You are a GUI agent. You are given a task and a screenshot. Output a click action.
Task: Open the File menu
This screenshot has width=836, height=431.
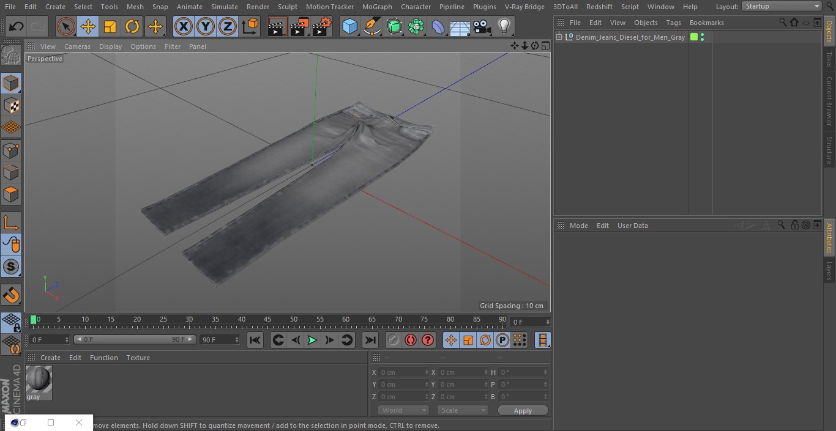[10, 7]
